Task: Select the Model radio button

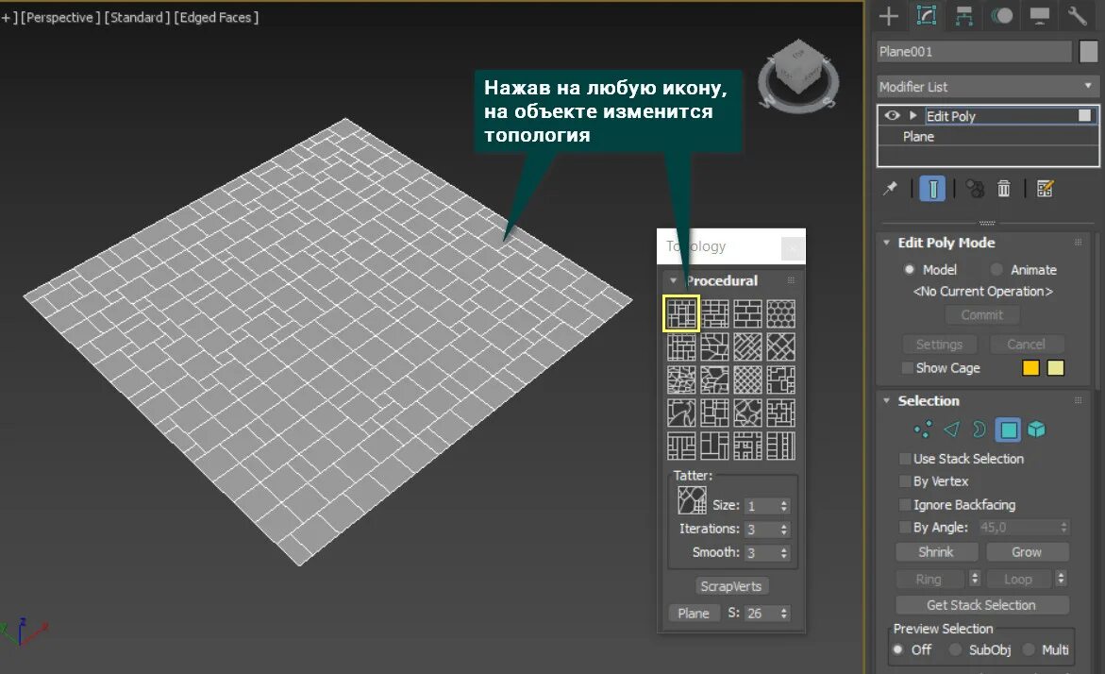Action: 909,269
